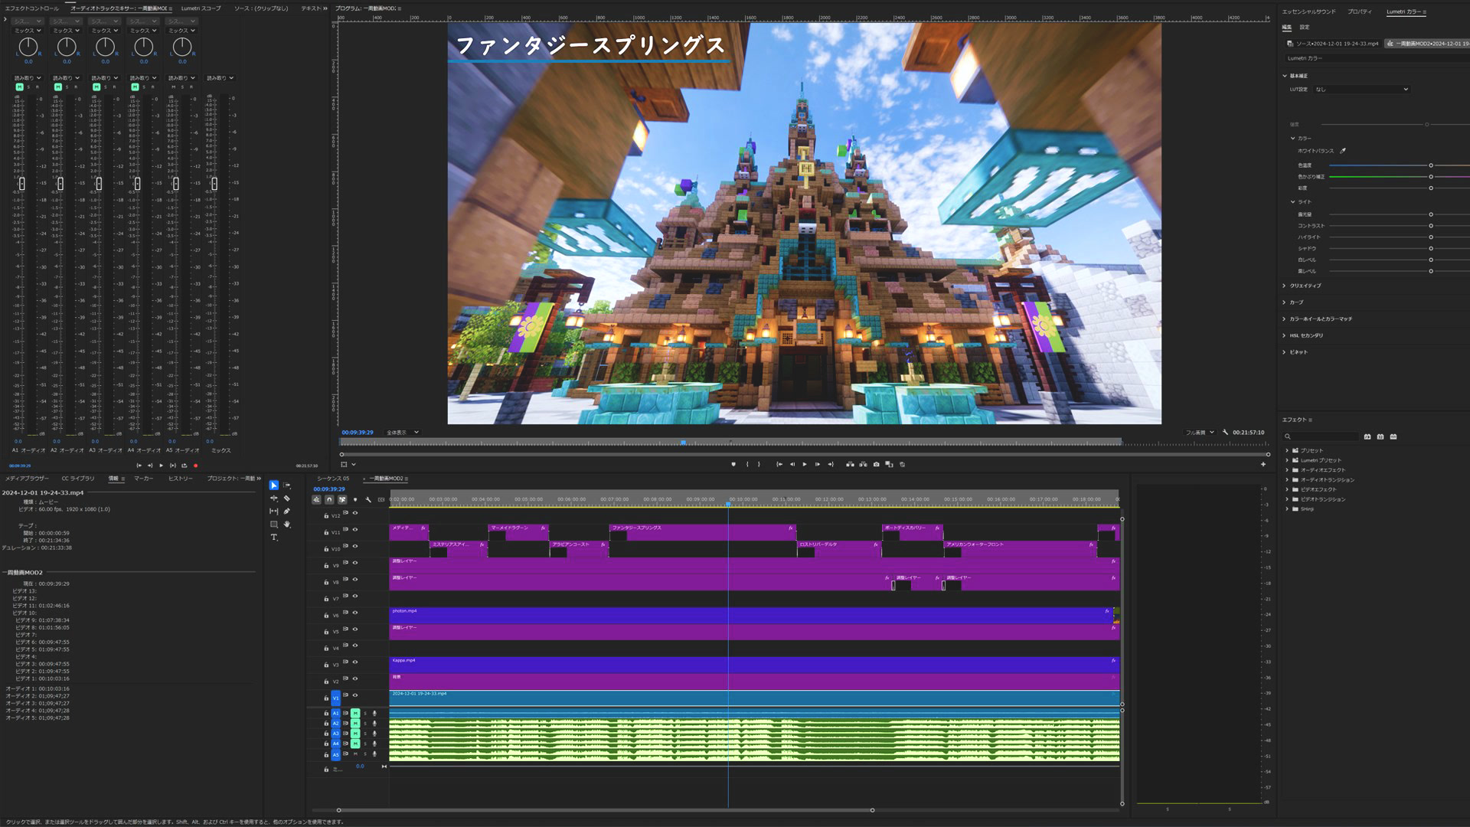Solo audio track A3 in timeline
The width and height of the screenshot is (1470, 827).
365,734
